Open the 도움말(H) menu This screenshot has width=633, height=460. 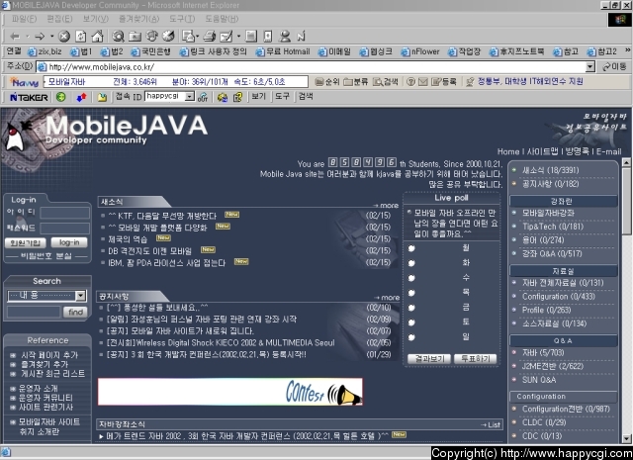tap(222, 19)
